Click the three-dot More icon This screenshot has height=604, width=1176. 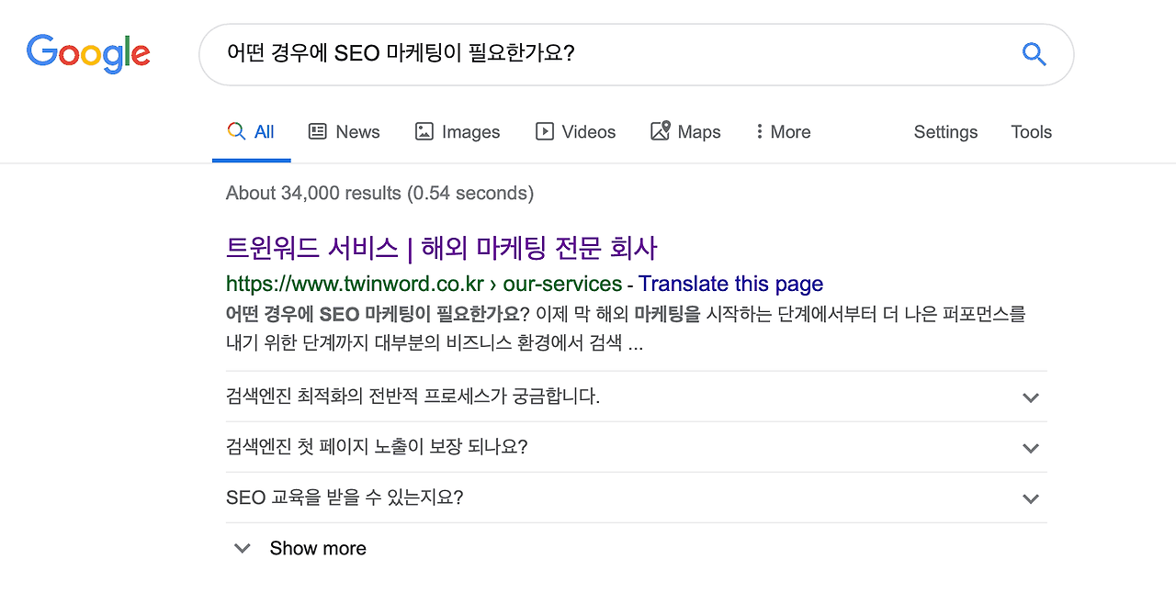(x=759, y=131)
